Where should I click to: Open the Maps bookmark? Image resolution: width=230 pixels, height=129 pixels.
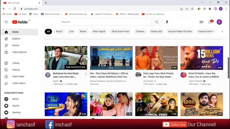pos(33,14)
